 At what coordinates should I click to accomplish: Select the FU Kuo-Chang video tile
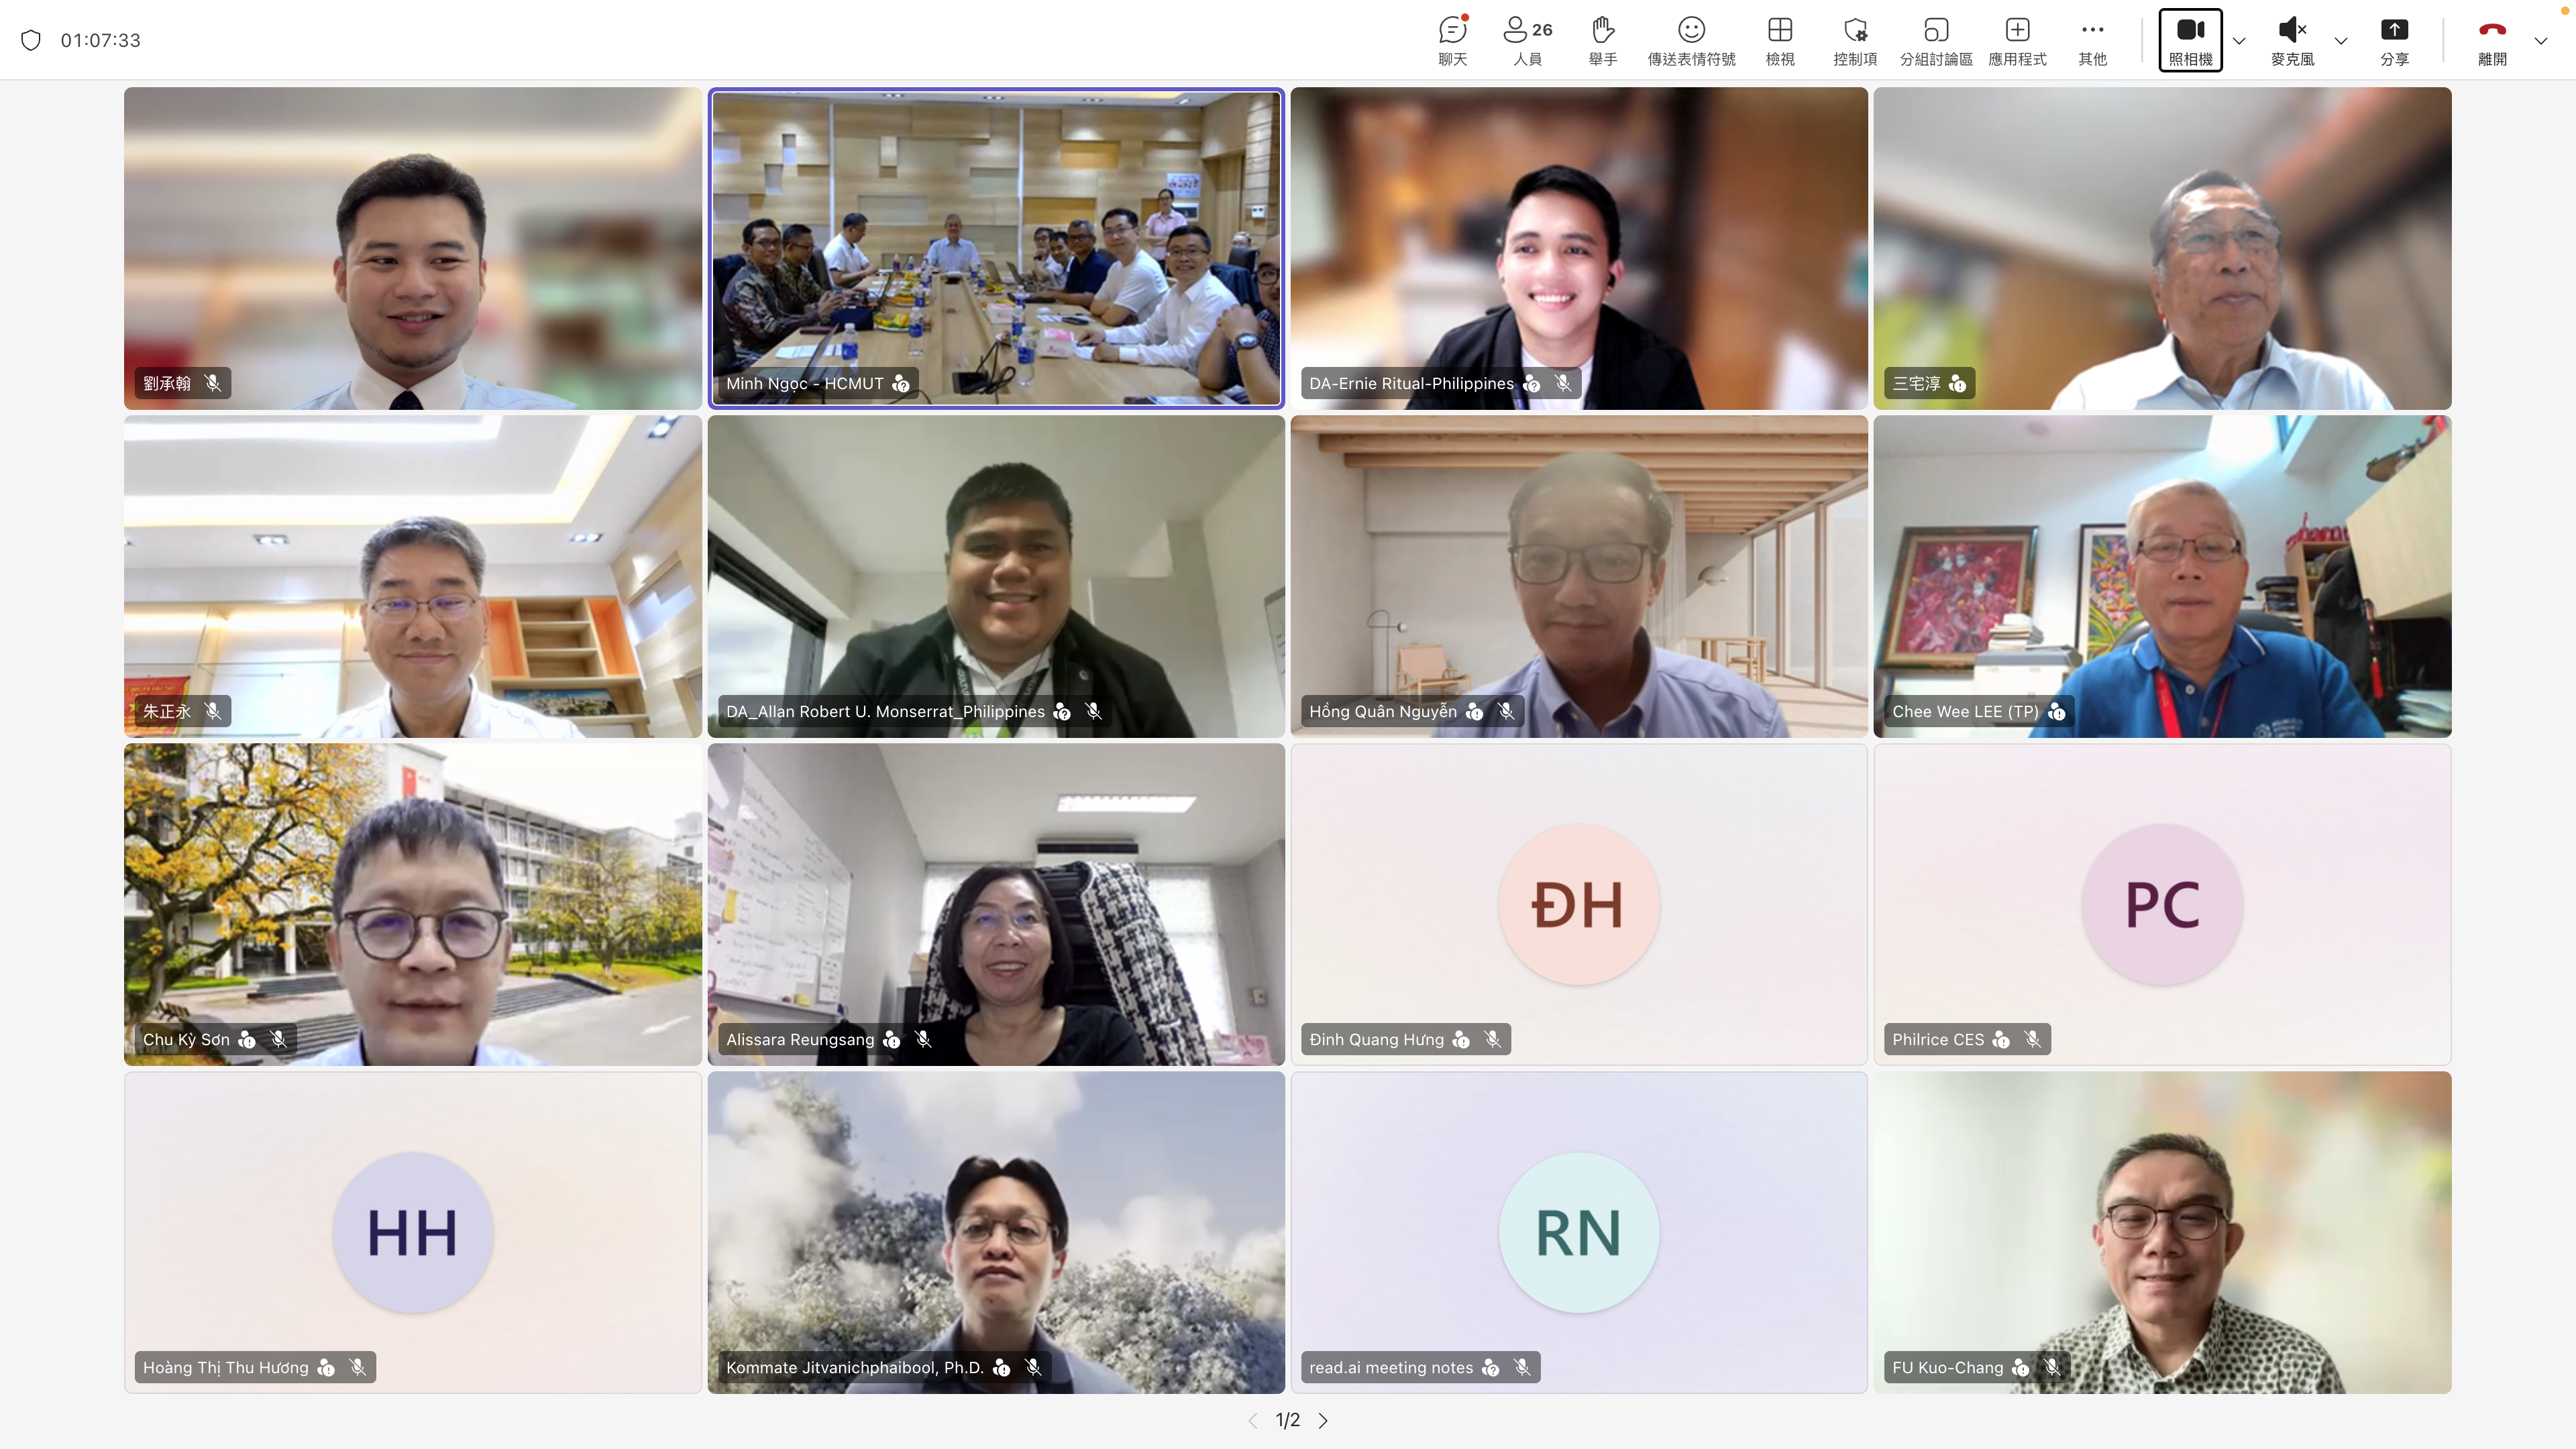coord(2162,1232)
